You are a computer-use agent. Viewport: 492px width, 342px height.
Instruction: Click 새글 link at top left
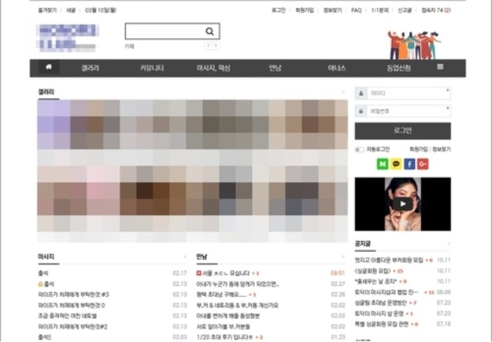(x=71, y=10)
